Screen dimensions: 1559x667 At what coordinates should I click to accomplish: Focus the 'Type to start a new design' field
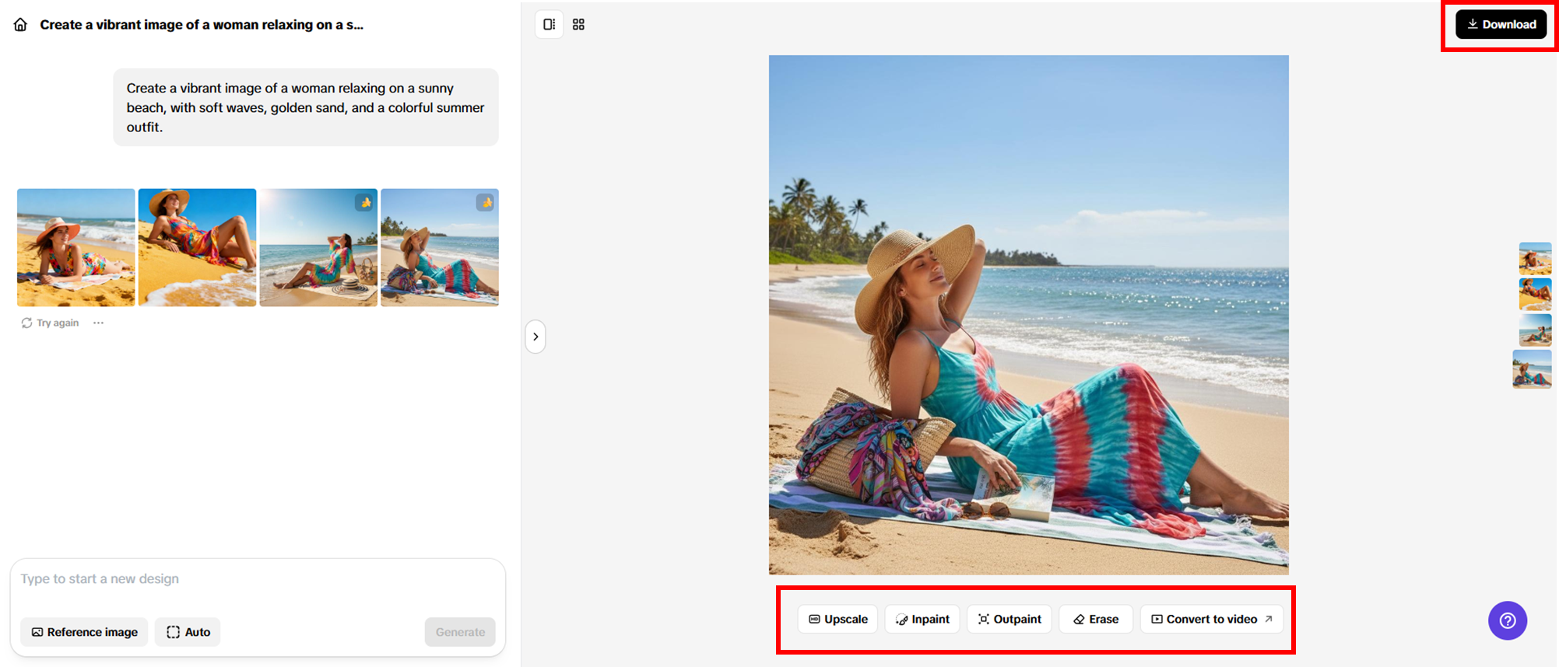[x=257, y=579]
